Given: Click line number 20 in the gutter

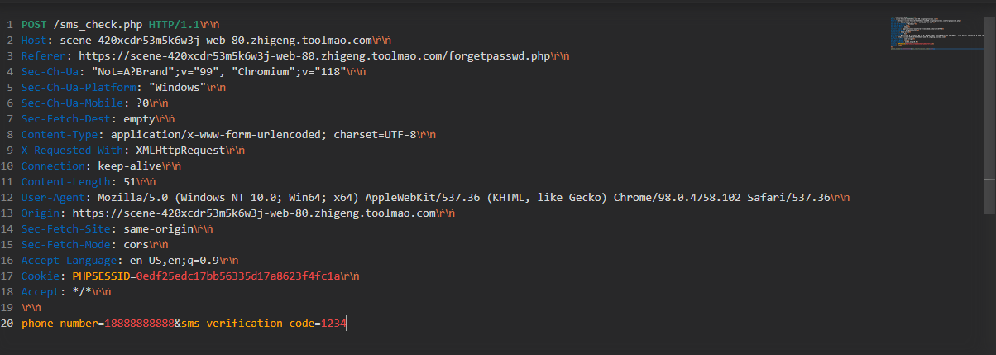Looking at the screenshot, I should [x=7, y=323].
